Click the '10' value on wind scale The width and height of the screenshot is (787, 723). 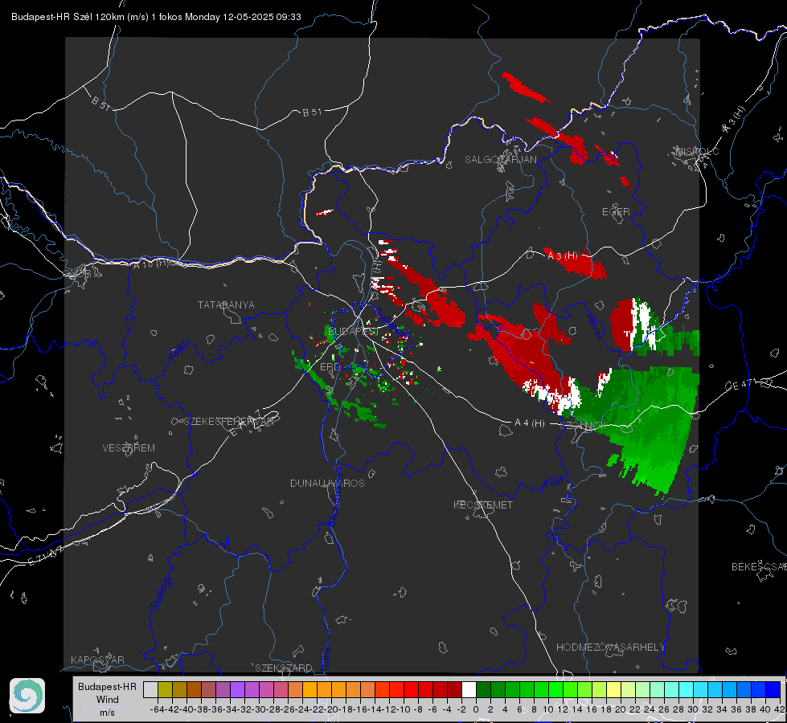click(548, 709)
